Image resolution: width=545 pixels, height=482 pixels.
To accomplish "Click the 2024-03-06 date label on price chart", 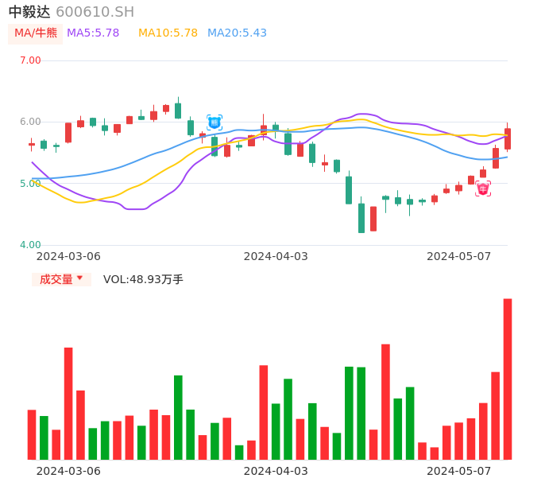I will coord(68,256).
